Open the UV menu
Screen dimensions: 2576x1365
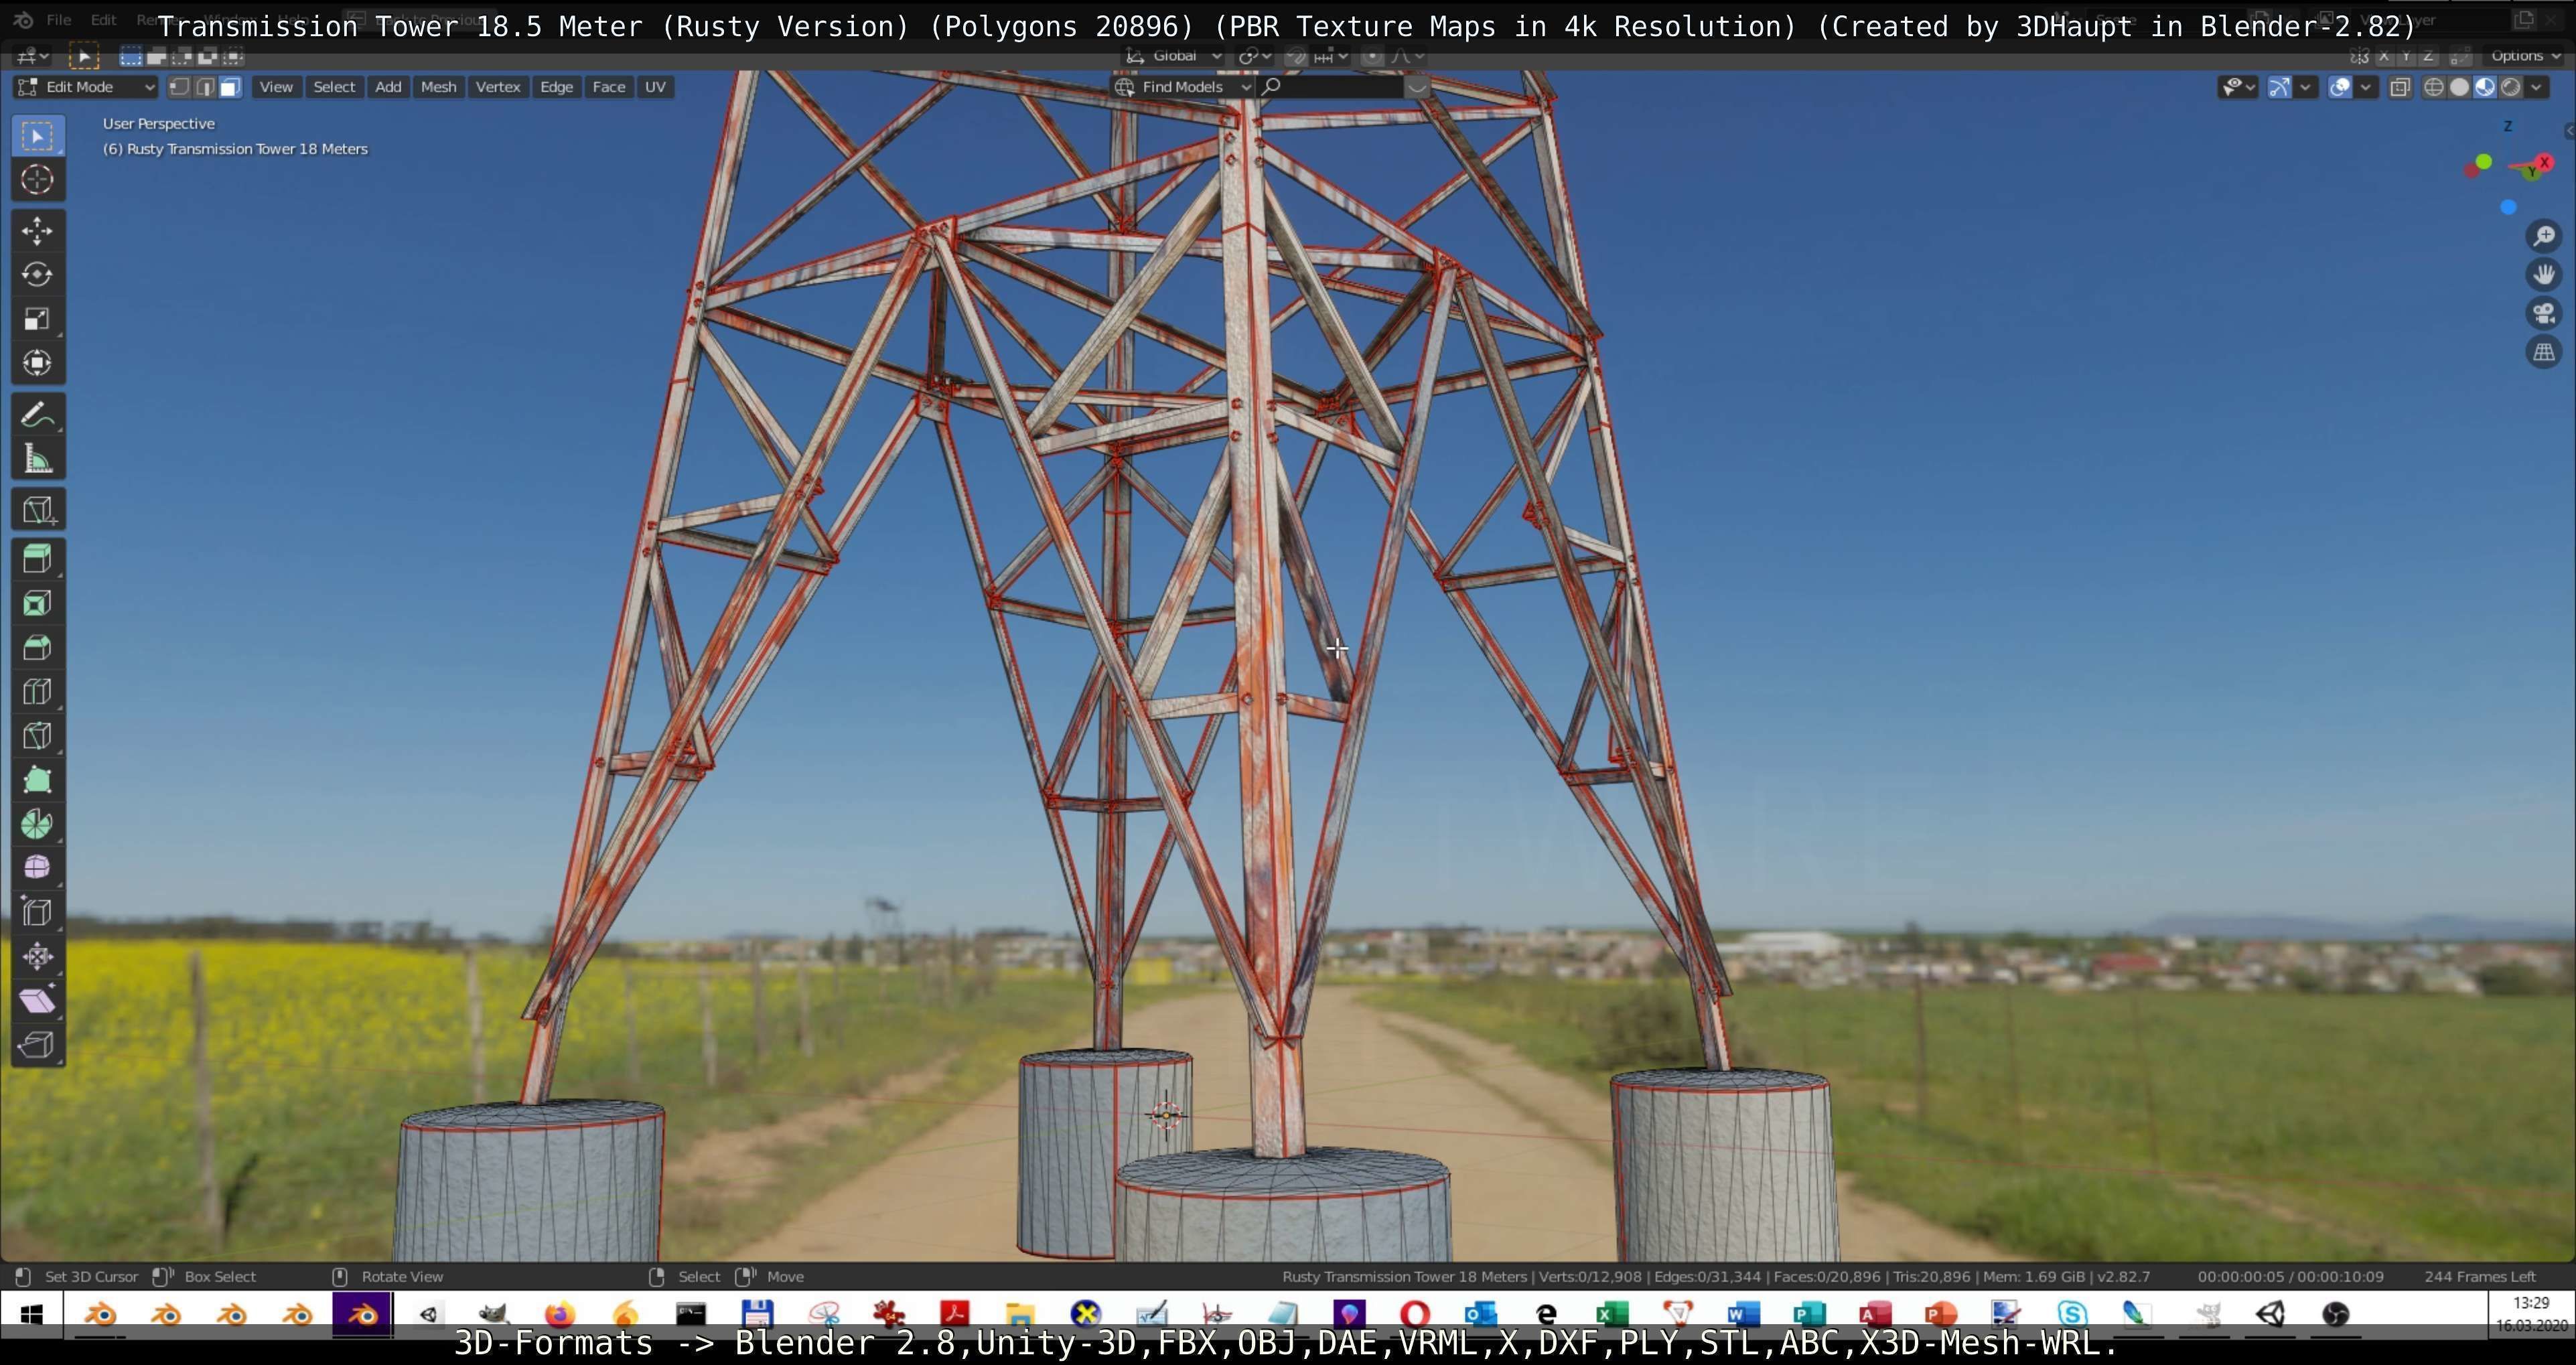pos(655,87)
